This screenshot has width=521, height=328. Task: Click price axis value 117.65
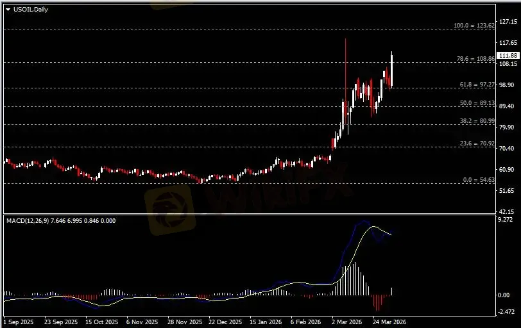(x=508, y=43)
